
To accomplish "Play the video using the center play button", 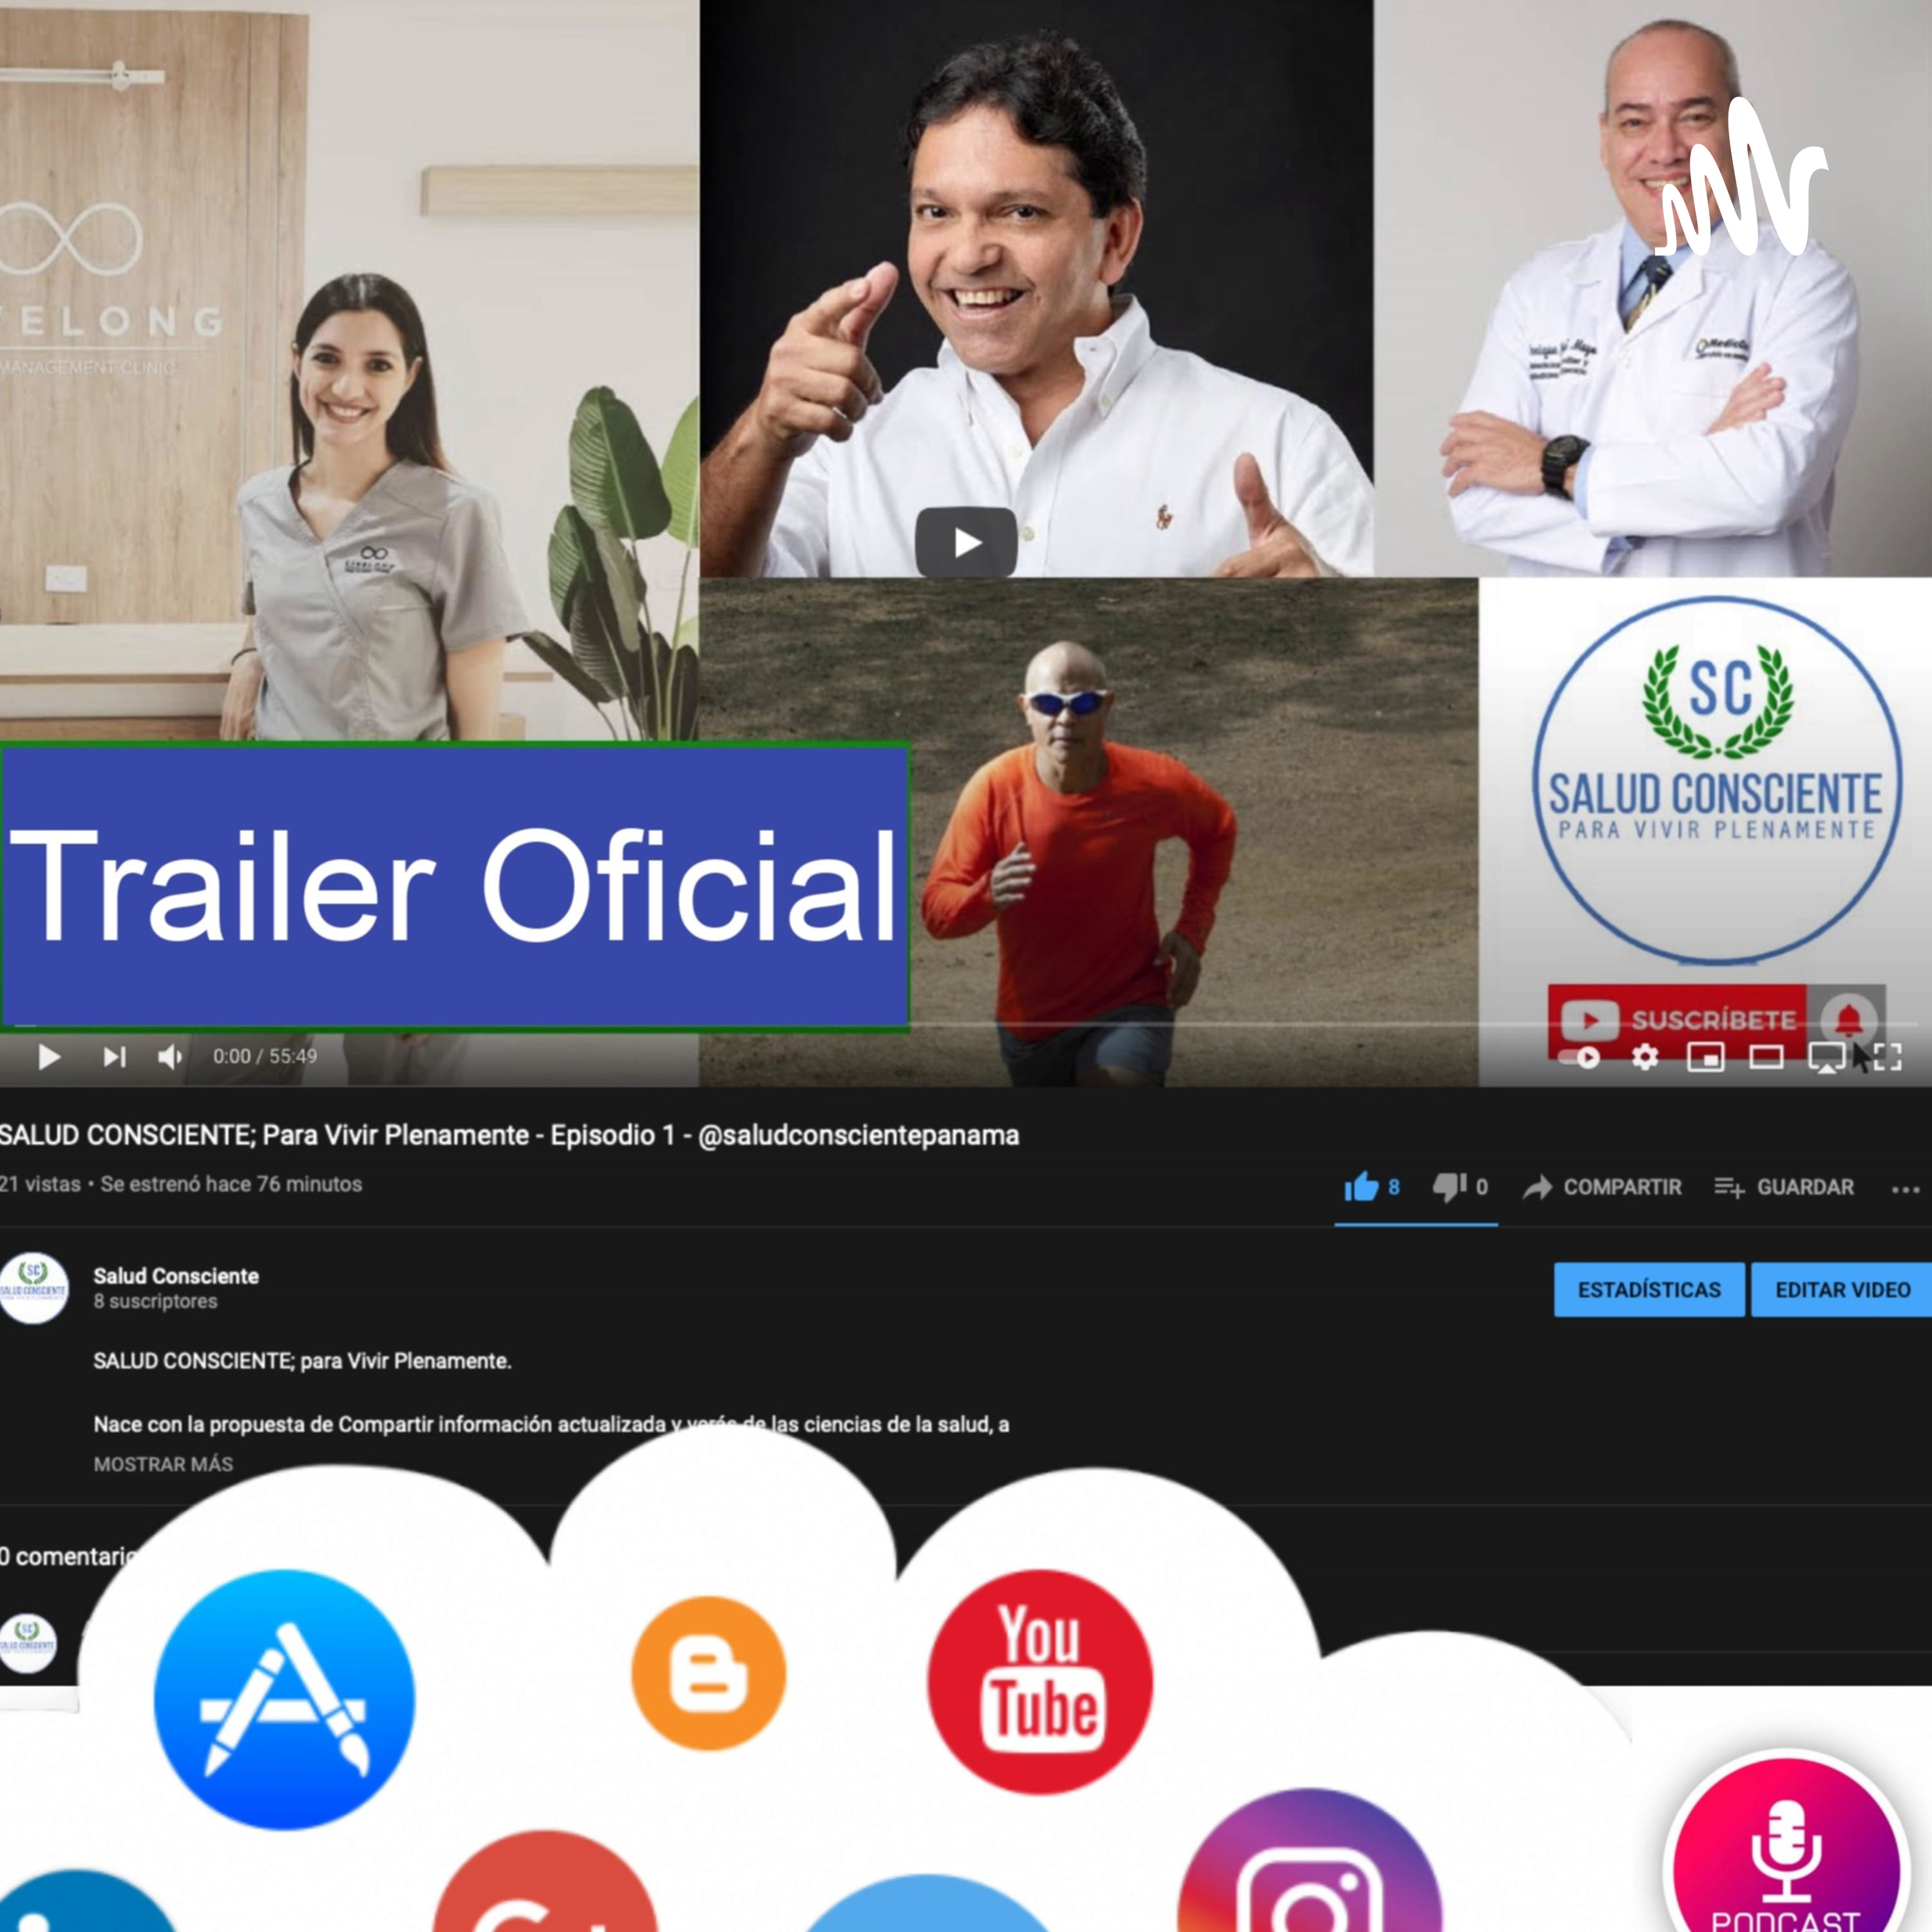I will (x=966, y=542).
